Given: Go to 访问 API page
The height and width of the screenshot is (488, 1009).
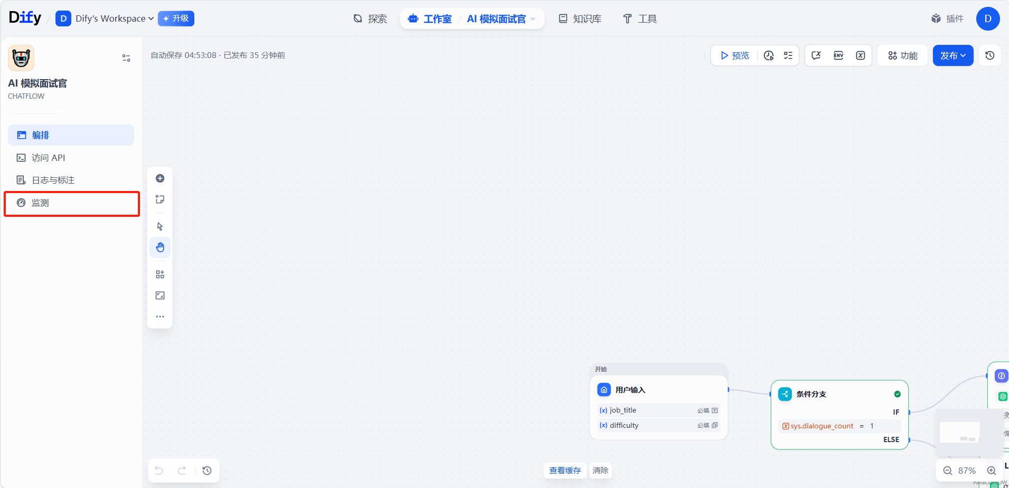Looking at the screenshot, I should (48, 158).
